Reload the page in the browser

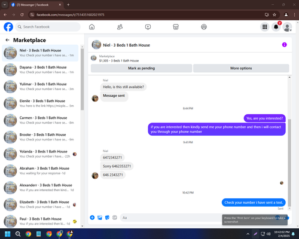click(x=22, y=14)
